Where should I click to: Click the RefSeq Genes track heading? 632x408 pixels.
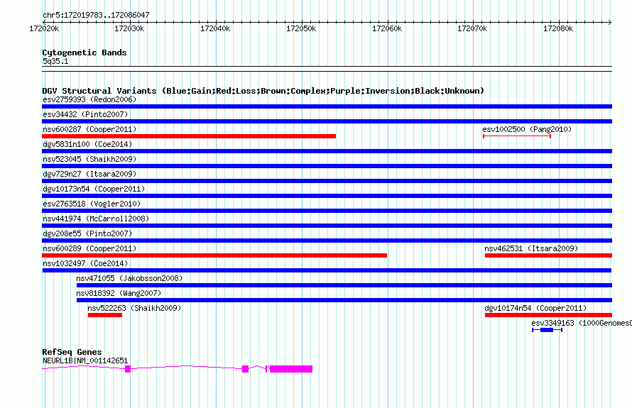click(x=72, y=352)
